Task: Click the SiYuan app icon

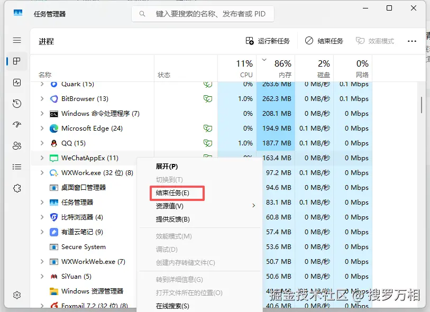Action: [x=54, y=277]
